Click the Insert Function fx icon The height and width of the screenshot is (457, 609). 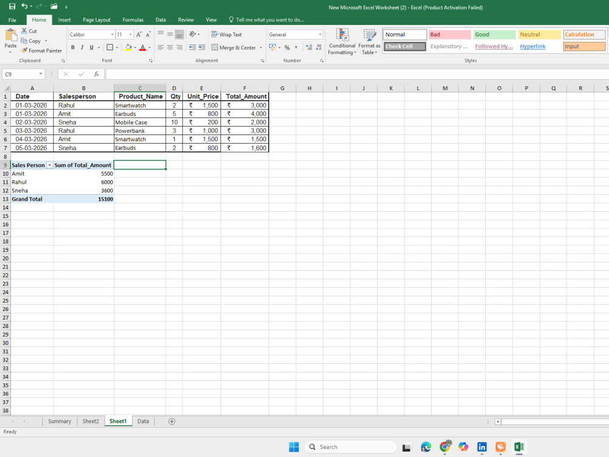pyautogui.click(x=96, y=74)
